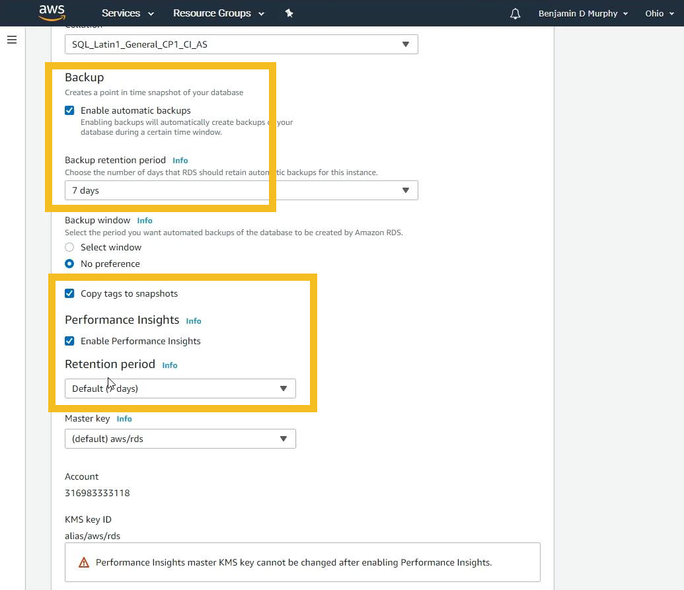Open the Resource Groups menu
This screenshot has width=684, height=590.
[x=219, y=13]
